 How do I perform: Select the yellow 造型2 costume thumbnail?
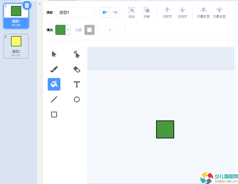point(16,46)
